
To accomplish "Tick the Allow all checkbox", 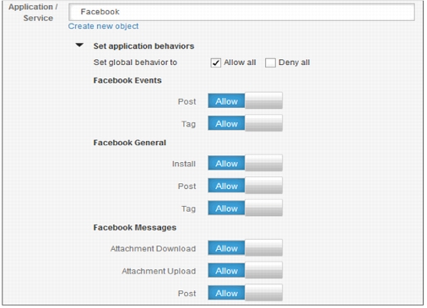I will (x=216, y=62).
